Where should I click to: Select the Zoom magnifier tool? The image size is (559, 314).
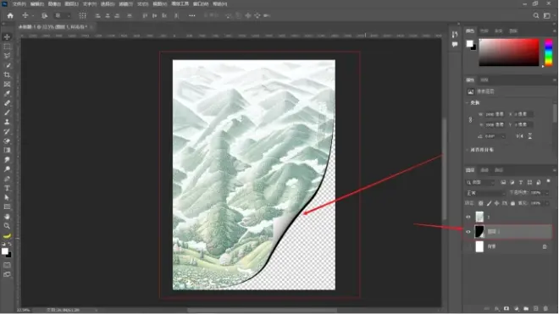[x=7, y=226]
